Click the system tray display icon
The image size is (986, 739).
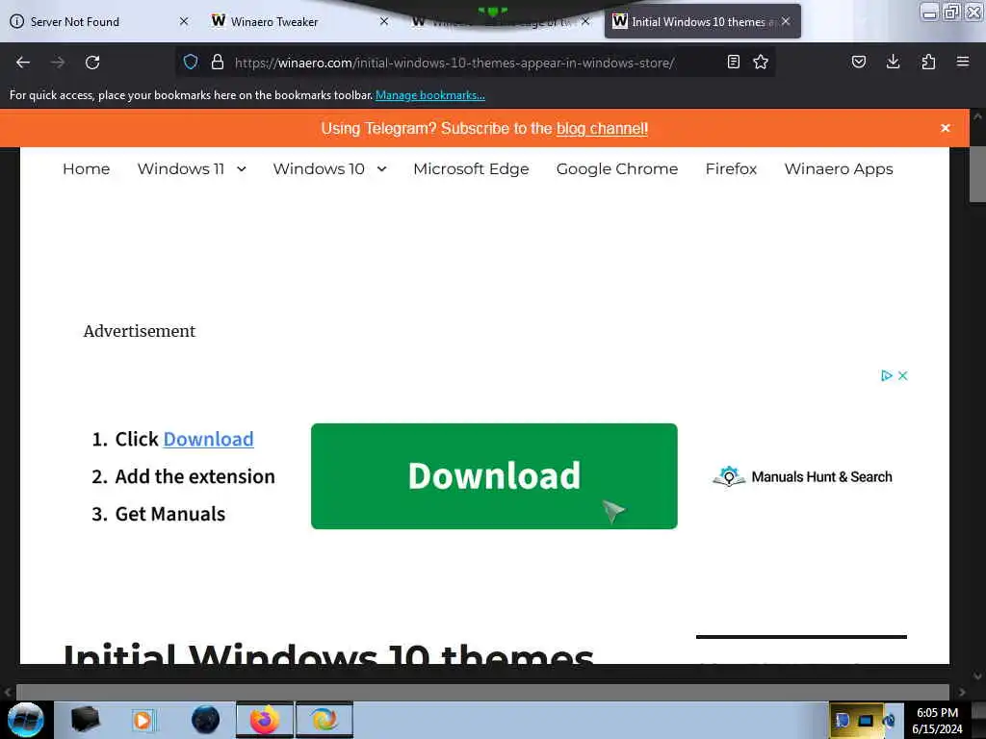click(x=866, y=720)
